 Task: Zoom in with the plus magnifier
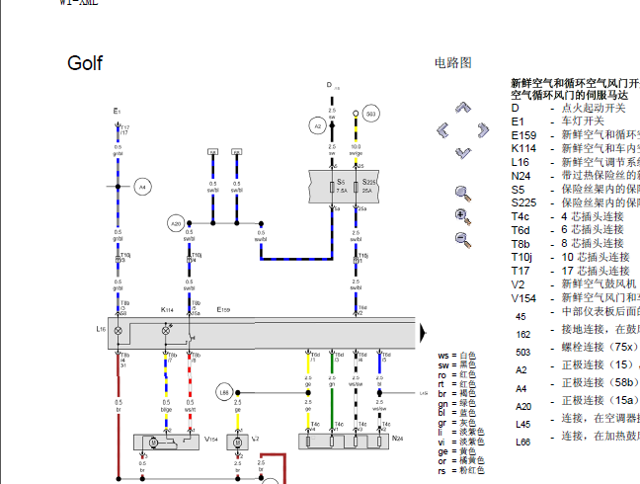pyautogui.click(x=463, y=216)
